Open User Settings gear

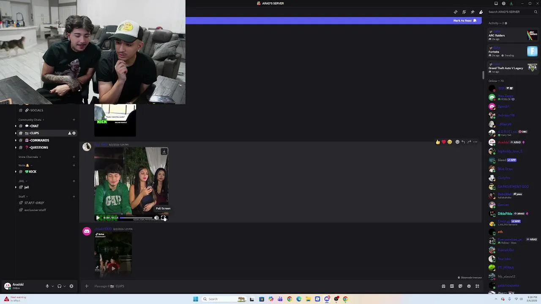(x=71, y=286)
